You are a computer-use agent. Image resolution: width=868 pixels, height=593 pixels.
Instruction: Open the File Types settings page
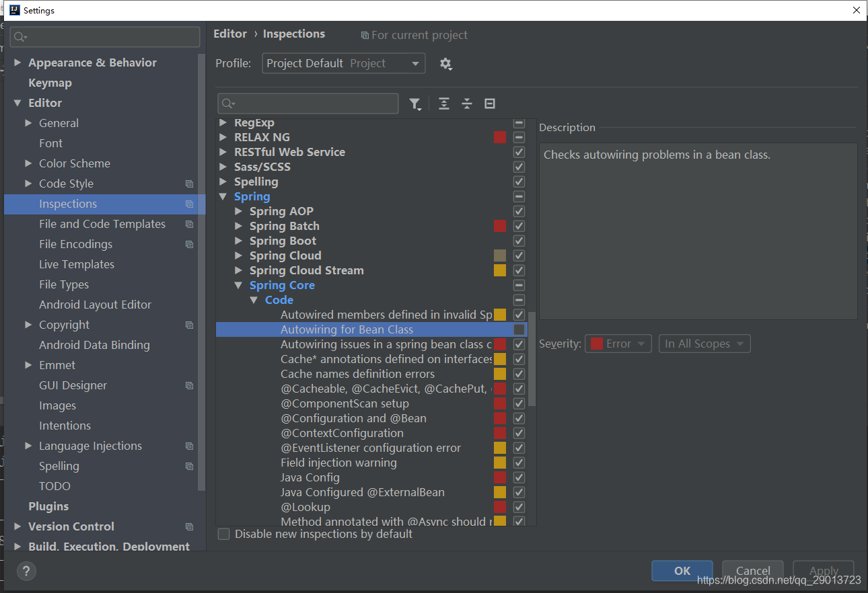(64, 284)
